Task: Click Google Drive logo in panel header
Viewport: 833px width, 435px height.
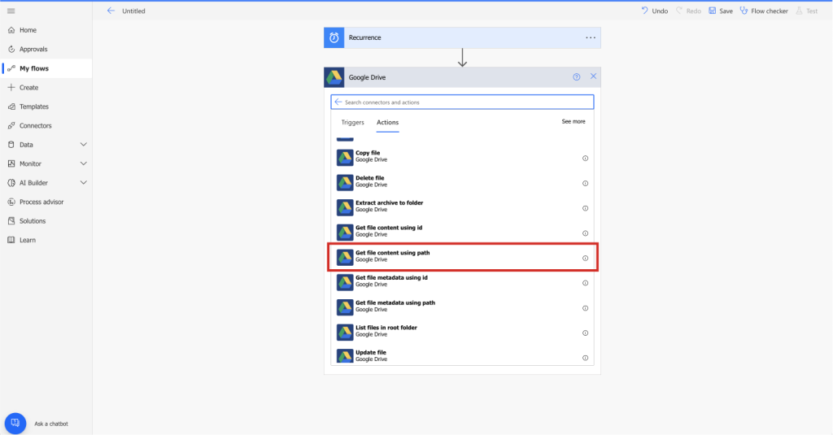Action: tap(334, 77)
